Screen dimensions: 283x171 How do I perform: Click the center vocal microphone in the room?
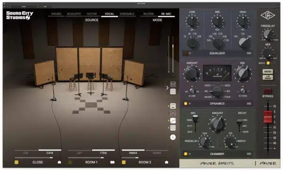tap(91, 75)
